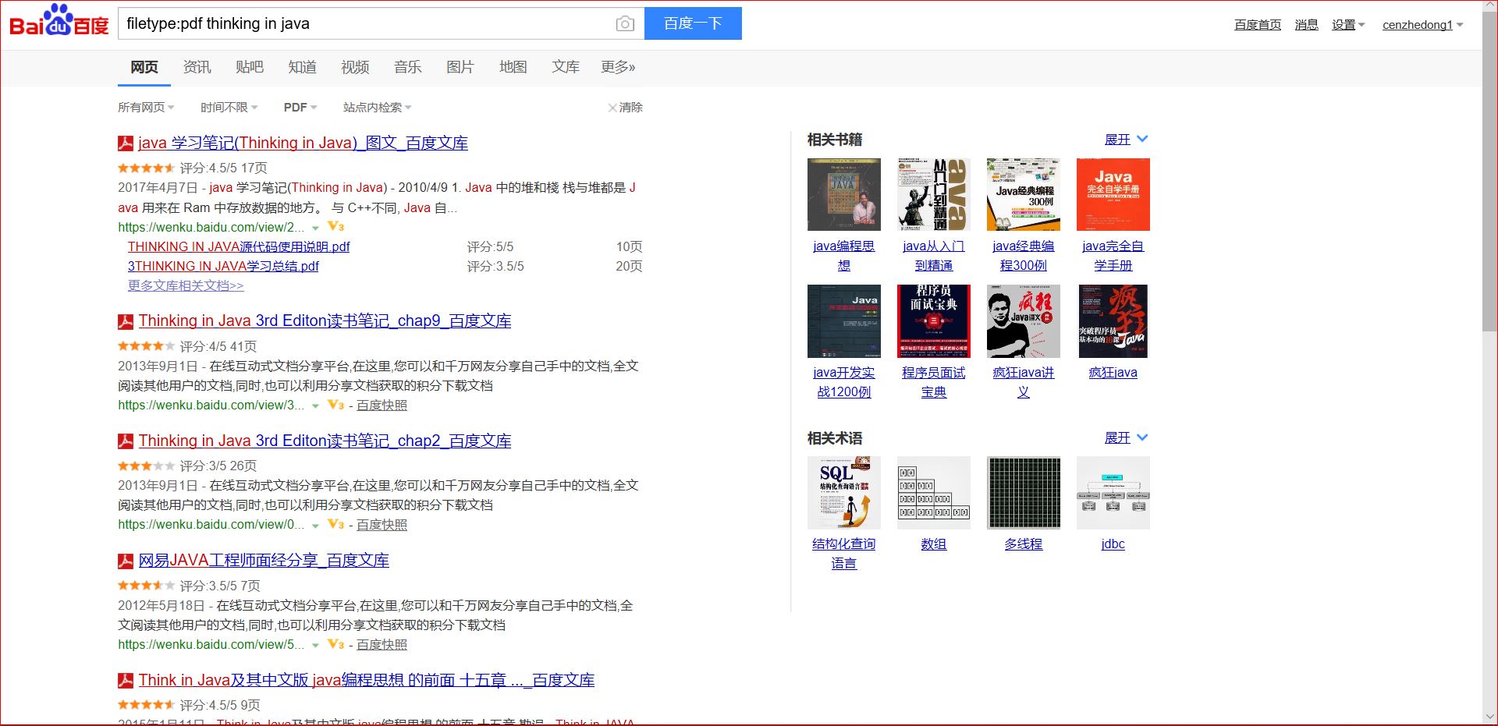
Task: Open 数组 term image
Action: (x=934, y=493)
